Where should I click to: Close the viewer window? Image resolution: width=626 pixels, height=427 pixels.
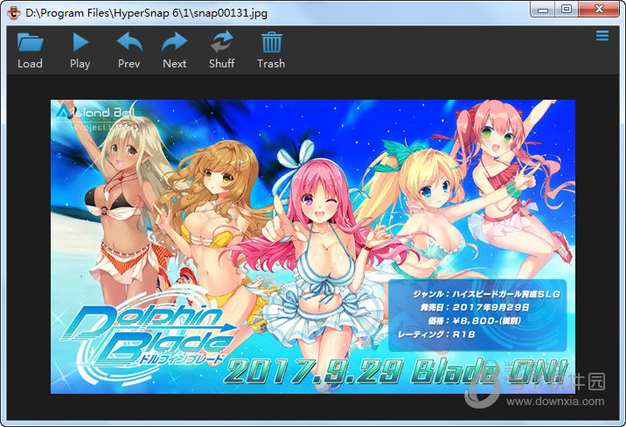(599, 10)
